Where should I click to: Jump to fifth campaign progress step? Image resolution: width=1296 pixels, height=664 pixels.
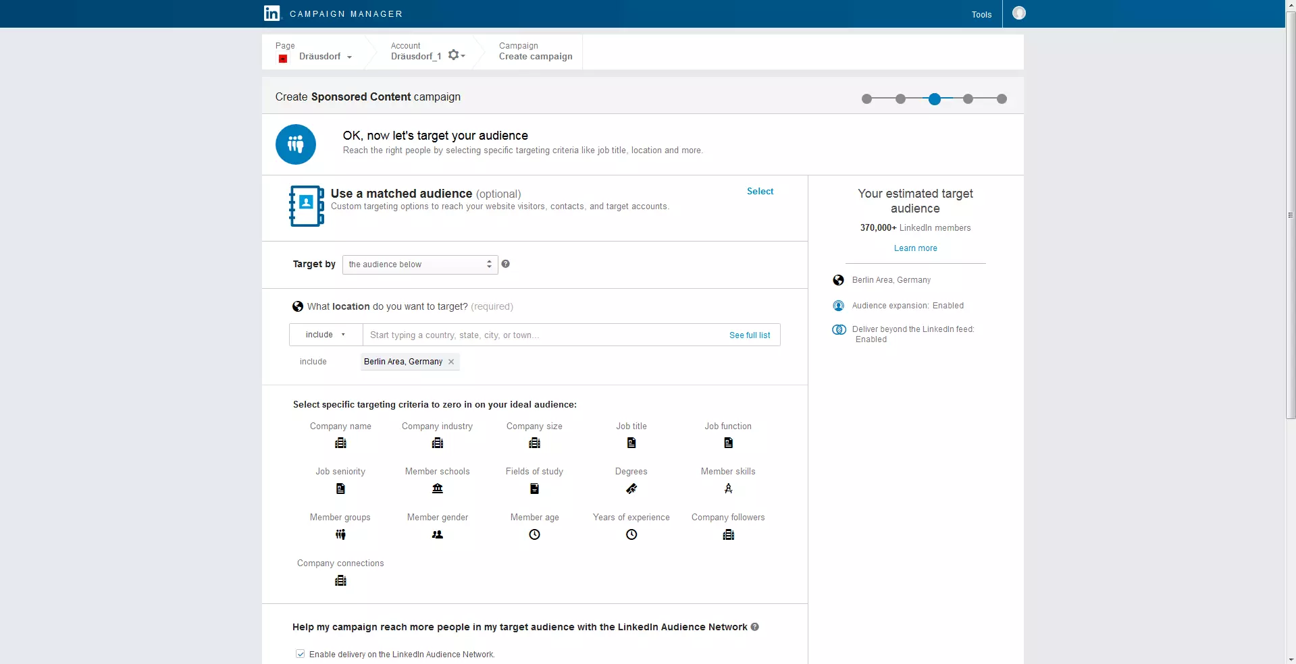point(1002,99)
